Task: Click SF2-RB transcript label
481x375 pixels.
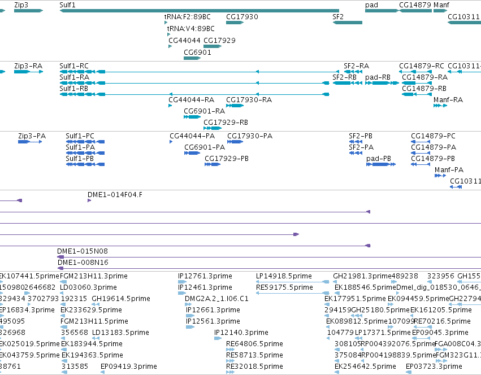Action: tap(344, 77)
